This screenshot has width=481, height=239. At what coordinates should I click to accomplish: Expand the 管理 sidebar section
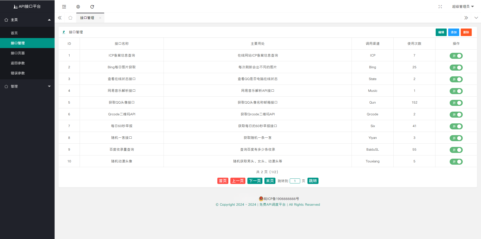pos(27,86)
